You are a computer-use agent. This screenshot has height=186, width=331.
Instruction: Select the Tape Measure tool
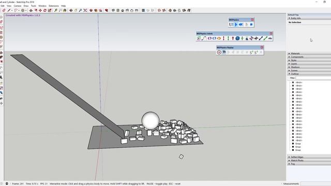click(55, 10)
